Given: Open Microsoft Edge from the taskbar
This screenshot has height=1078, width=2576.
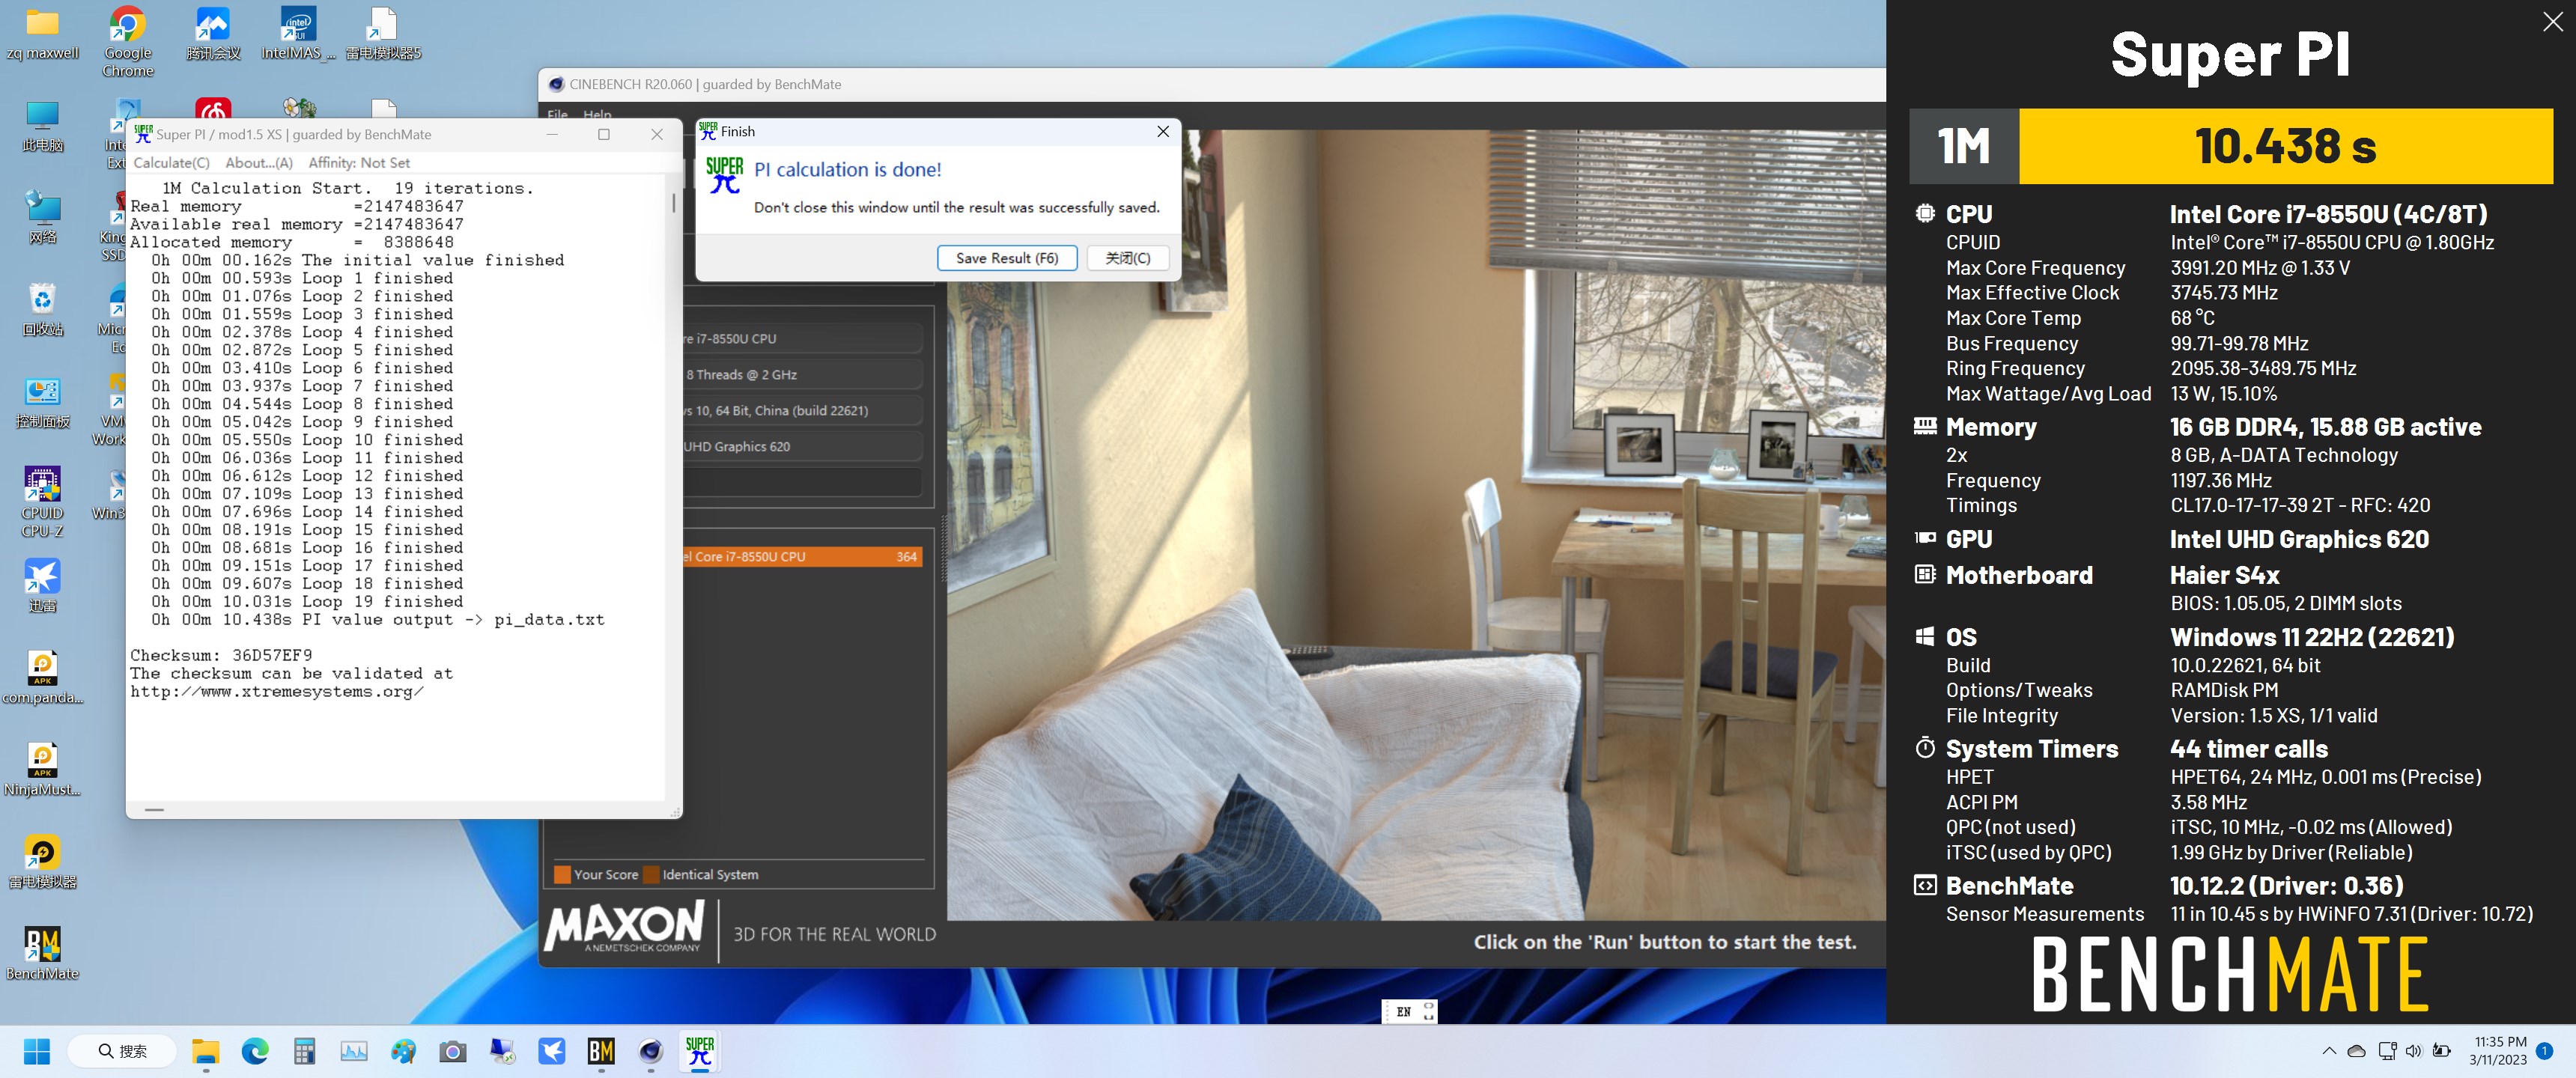Looking at the screenshot, I should pyautogui.click(x=255, y=1051).
